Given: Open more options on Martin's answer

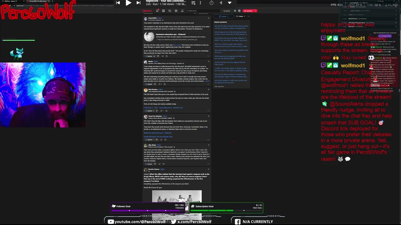Looking at the screenshot, I should tap(208, 84).
